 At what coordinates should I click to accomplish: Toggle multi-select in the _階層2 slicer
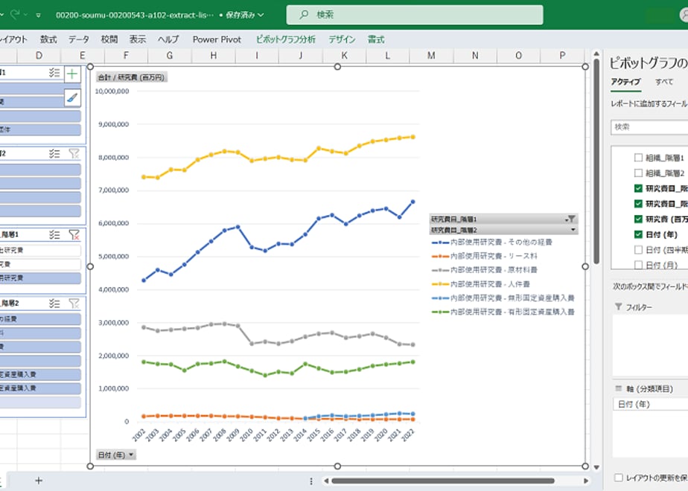pyautogui.click(x=54, y=303)
